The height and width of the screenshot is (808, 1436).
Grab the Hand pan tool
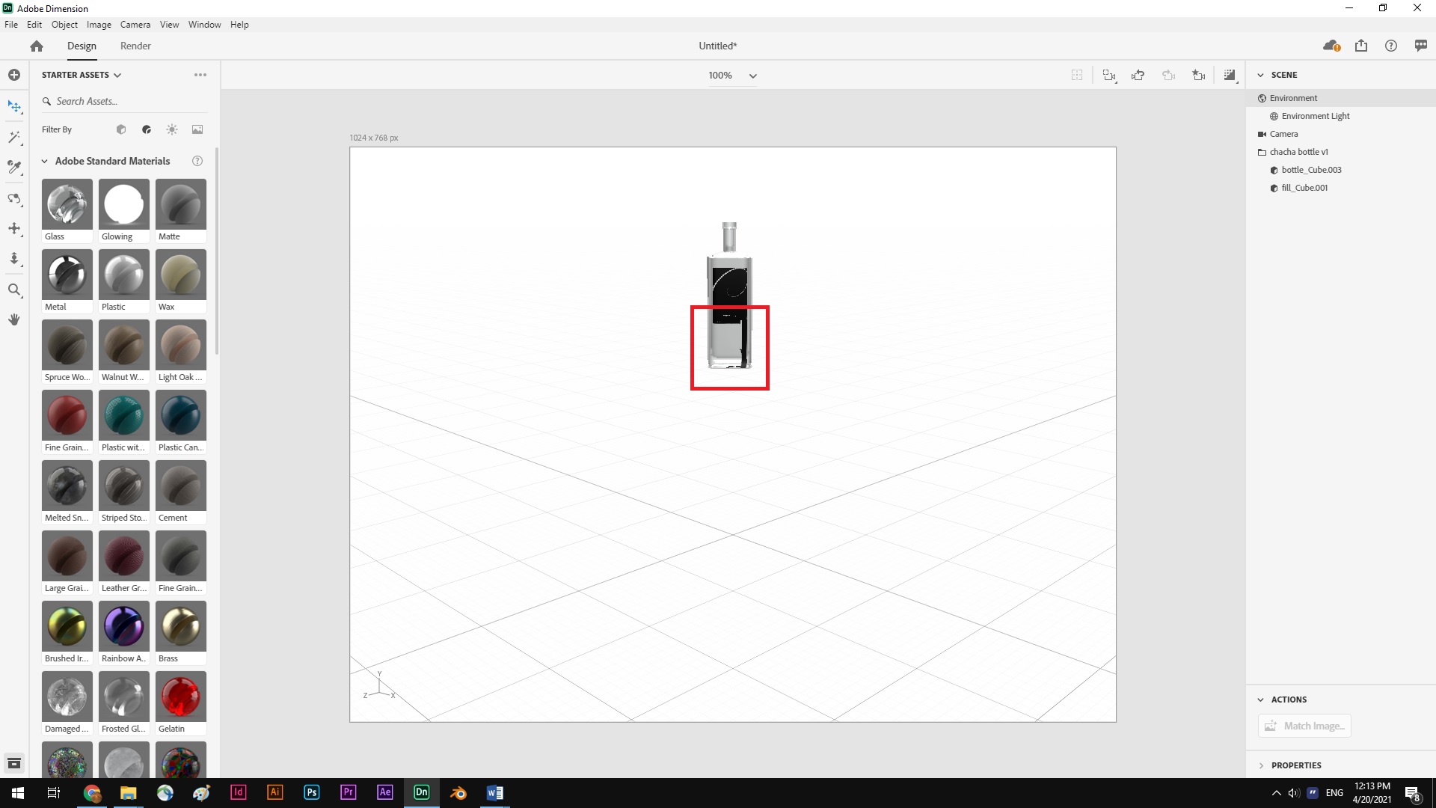coord(15,319)
